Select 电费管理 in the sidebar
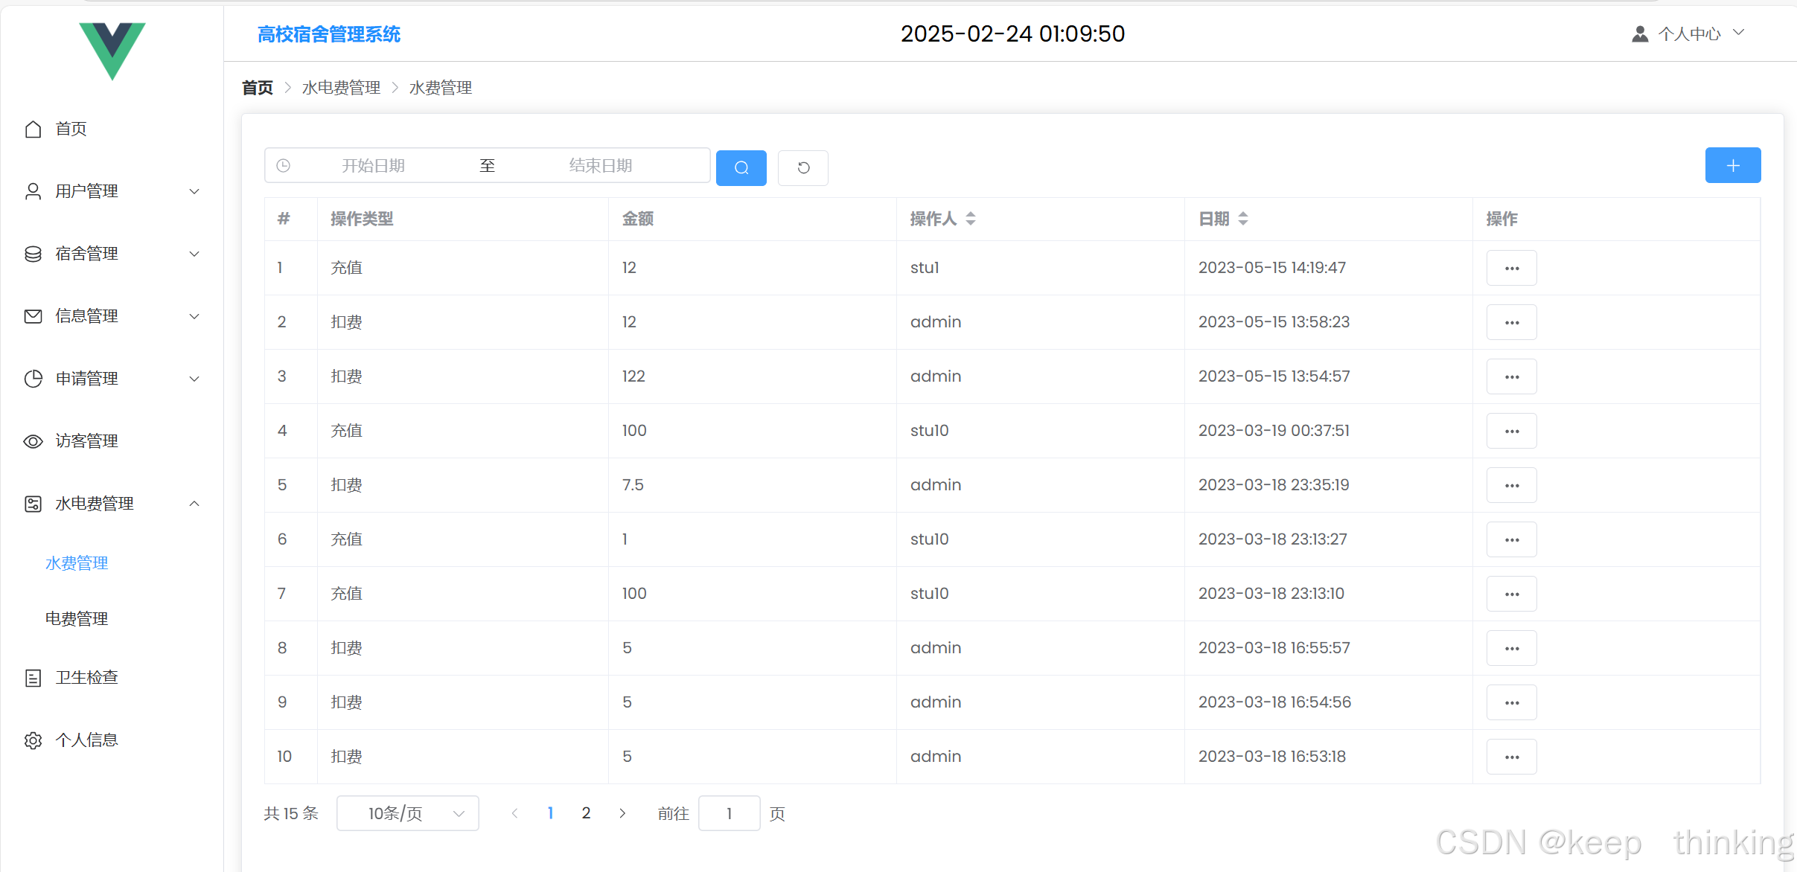Viewport: 1797px width, 872px height. coord(77,619)
